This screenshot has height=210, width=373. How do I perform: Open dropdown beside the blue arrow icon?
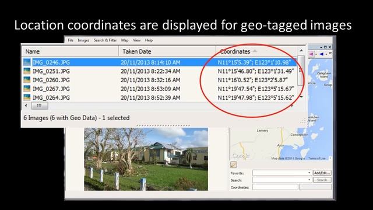coord(326,54)
